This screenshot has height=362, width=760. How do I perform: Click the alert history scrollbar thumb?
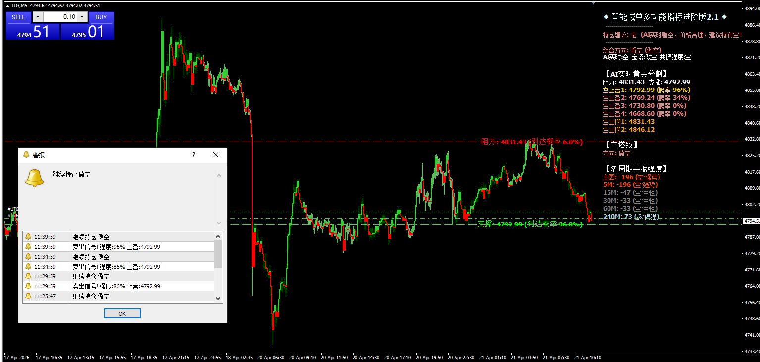(218, 254)
